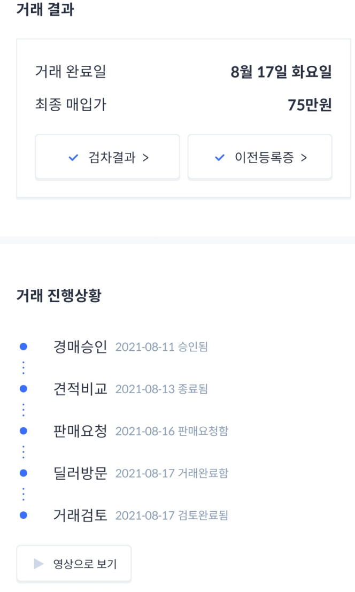The image size is (355, 592).
Task: Click 영상으로 보기 to watch the video
Action: 74,563
